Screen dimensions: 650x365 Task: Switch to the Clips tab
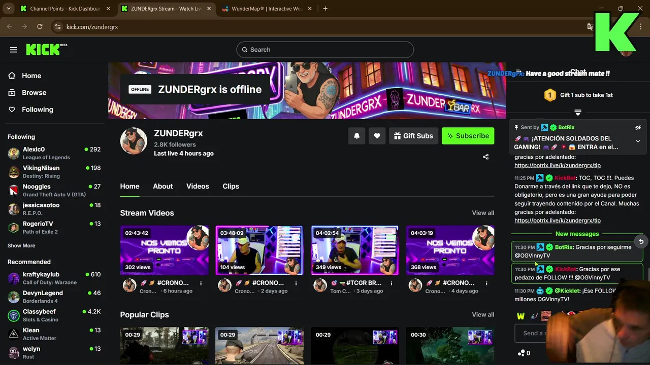pos(231,186)
